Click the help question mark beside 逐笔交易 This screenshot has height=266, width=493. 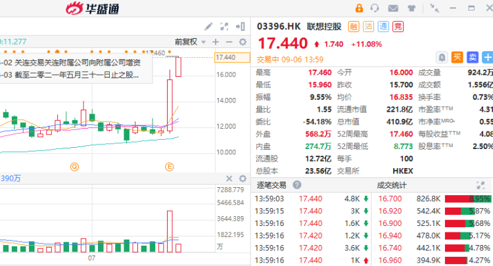click(297, 185)
